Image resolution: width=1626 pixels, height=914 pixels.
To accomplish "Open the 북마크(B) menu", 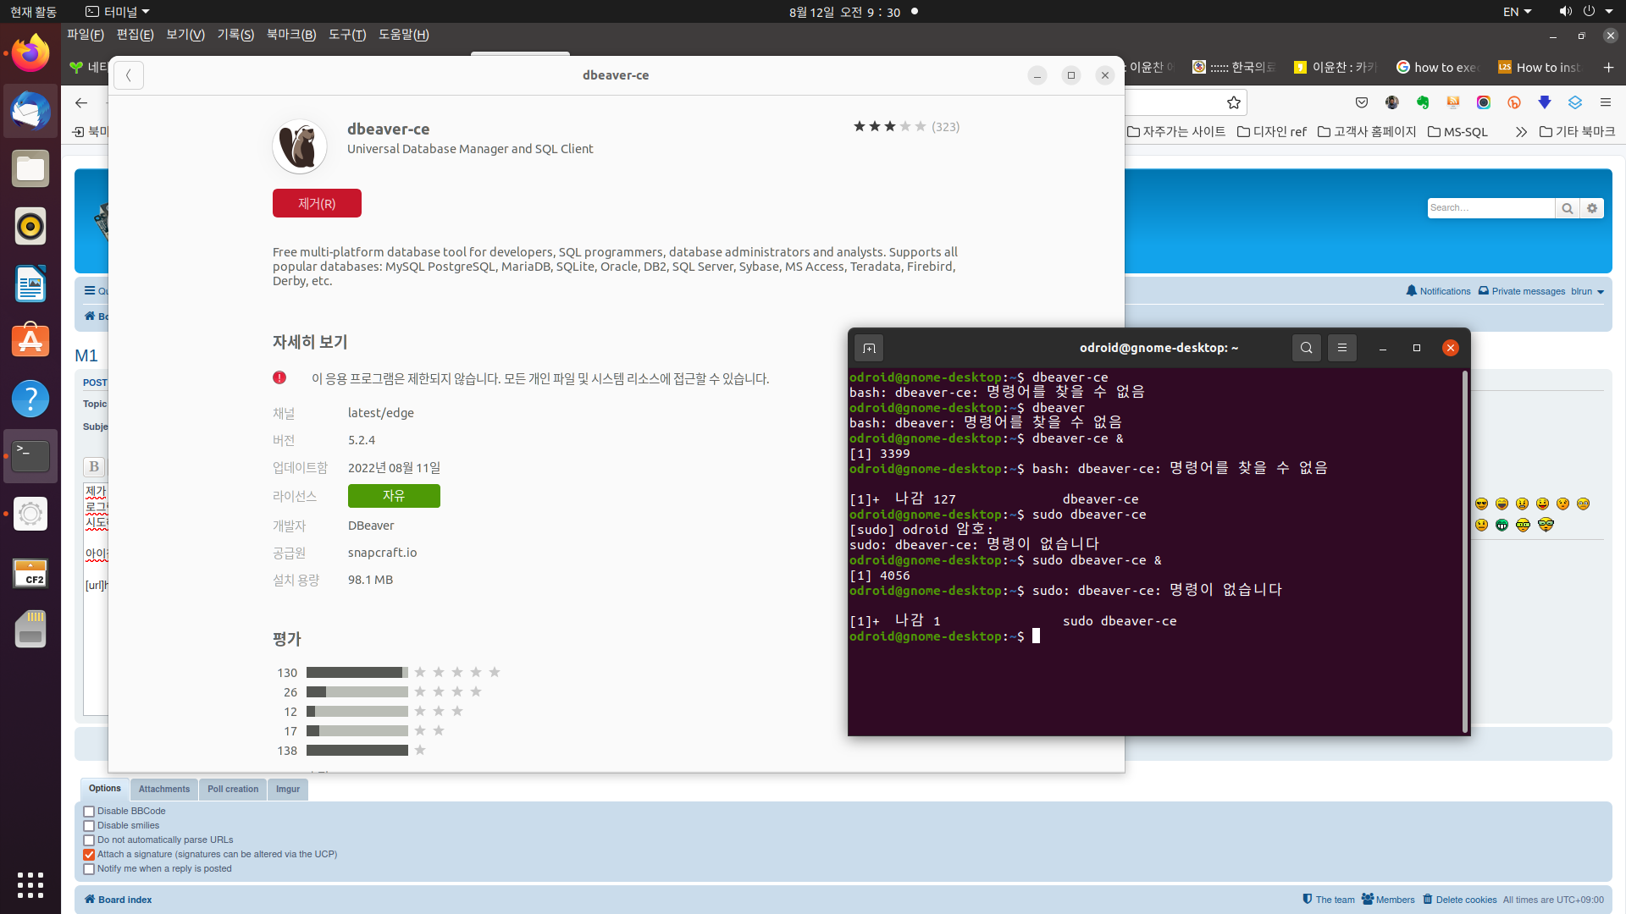I will [x=291, y=35].
